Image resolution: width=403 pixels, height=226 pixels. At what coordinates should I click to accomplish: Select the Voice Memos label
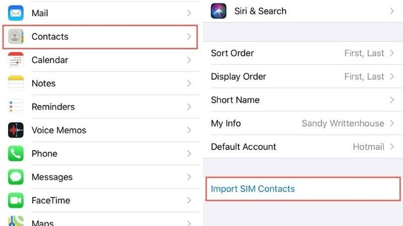59,130
